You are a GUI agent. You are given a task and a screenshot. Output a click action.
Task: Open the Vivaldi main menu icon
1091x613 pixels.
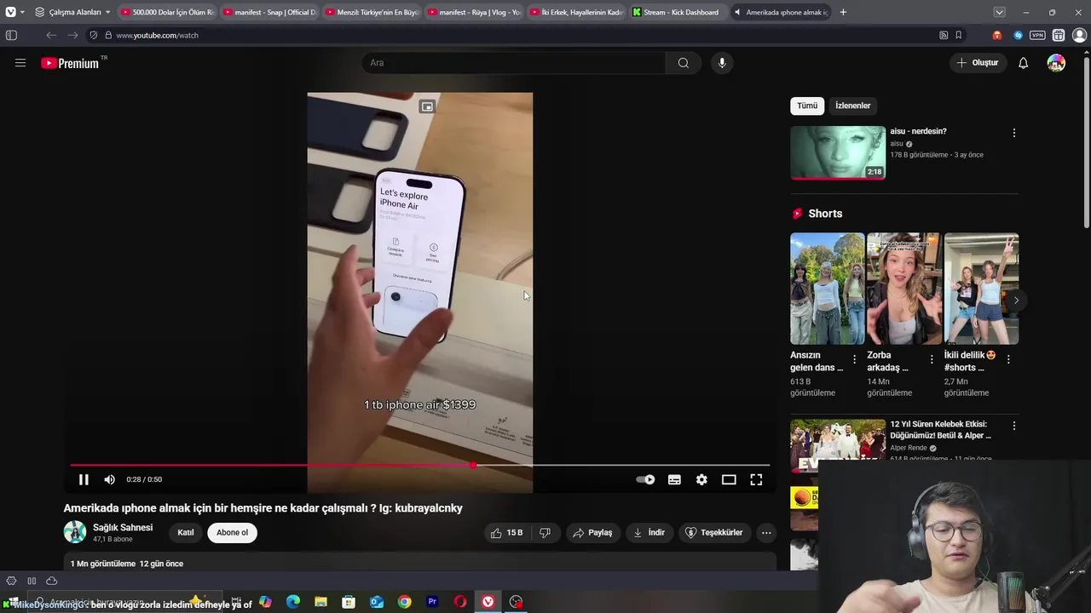pos(10,12)
